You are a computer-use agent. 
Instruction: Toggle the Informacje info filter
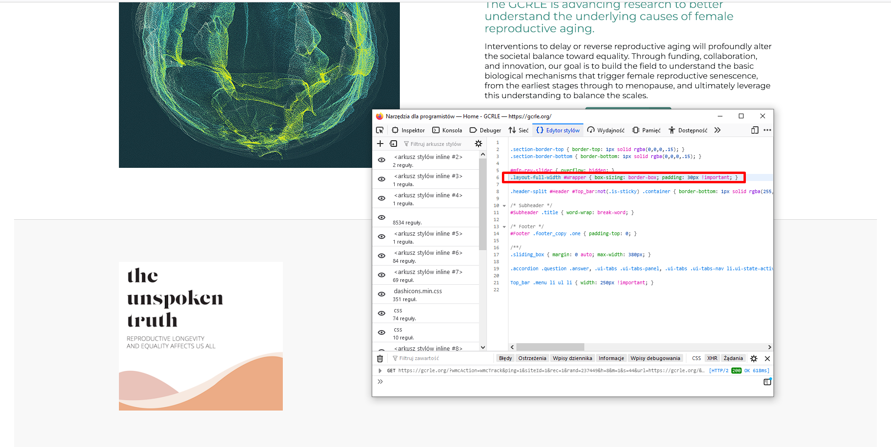click(x=611, y=358)
